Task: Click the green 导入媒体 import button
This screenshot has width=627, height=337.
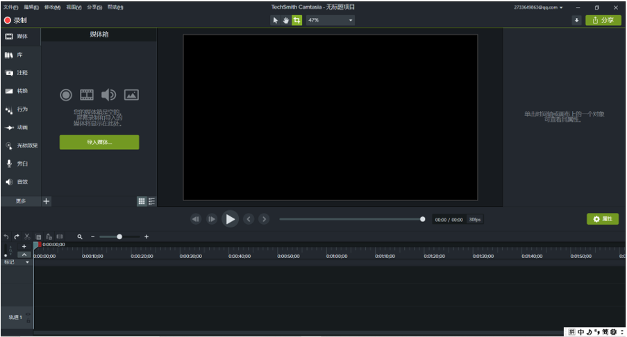Action: [x=99, y=142]
